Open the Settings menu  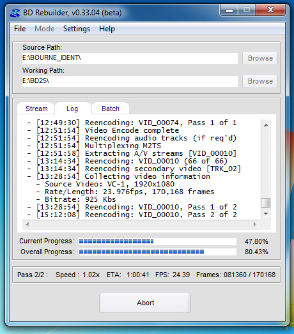(77, 29)
